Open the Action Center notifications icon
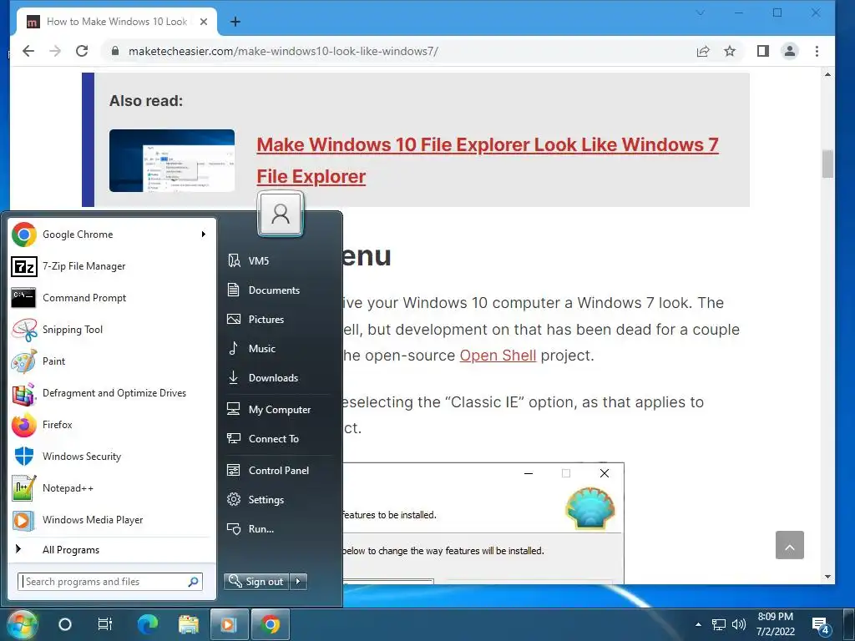This screenshot has width=855, height=641. tap(822, 626)
